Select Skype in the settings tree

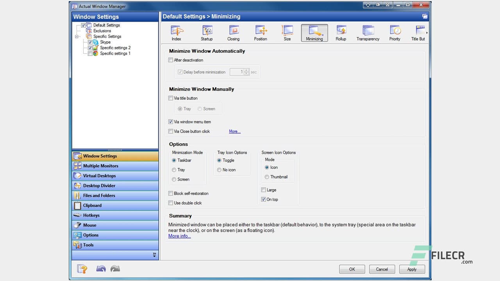(x=105, y=42)
